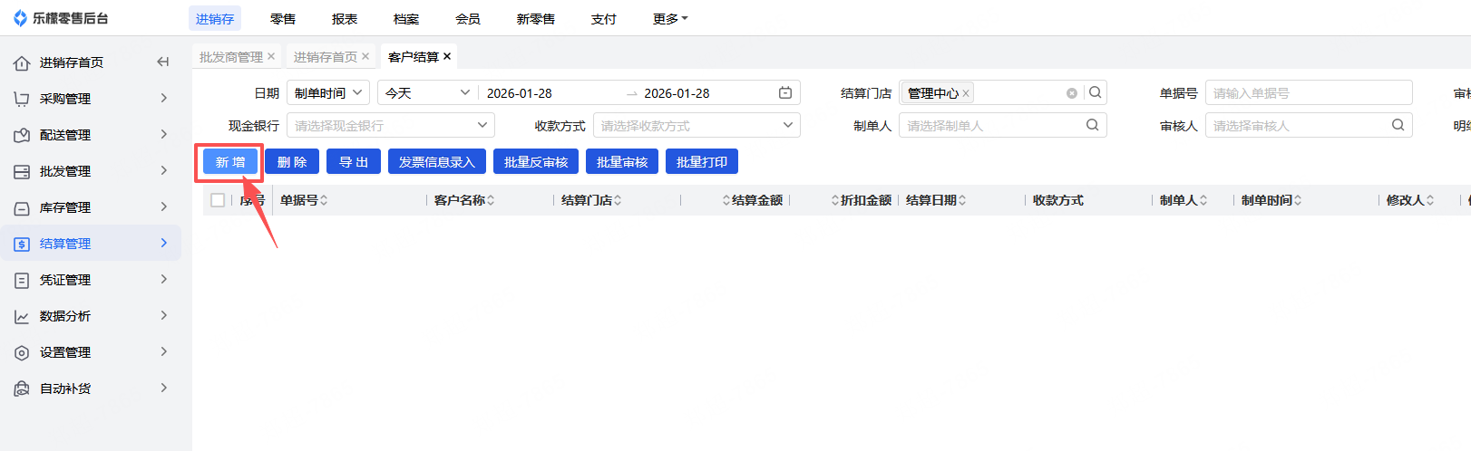The width and height of the screenshot is (1471, 451).
Task: Remove the 管理中心 tag with its x
Action: tap(966, 93)
